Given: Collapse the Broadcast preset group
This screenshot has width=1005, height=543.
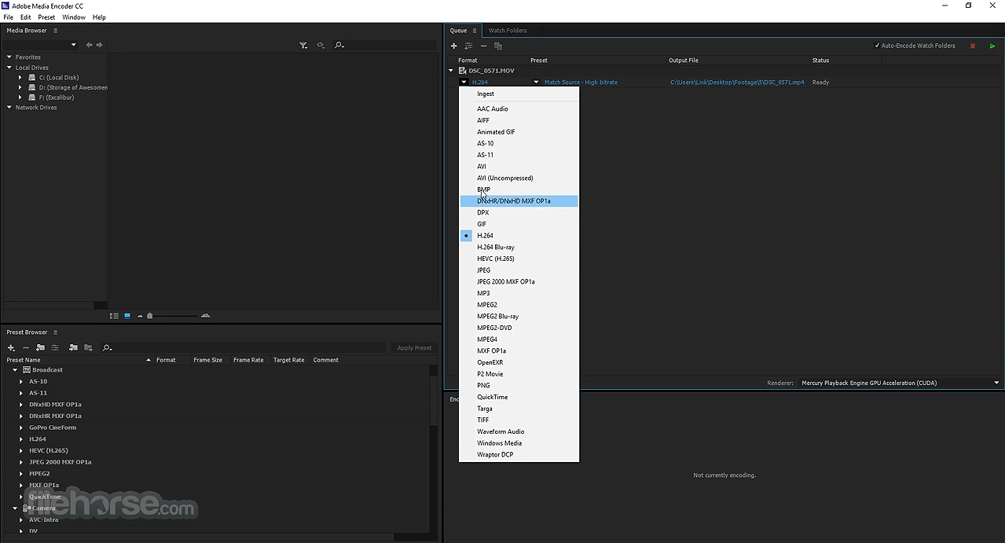Looking at the screenshot, I should coord(15,369).
